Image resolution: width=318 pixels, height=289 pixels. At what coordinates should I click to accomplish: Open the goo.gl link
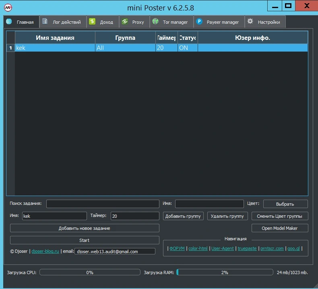click(x=294, y=248)
